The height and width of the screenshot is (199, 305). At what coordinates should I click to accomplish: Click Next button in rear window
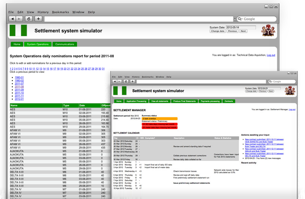click(x=243, y=31)
